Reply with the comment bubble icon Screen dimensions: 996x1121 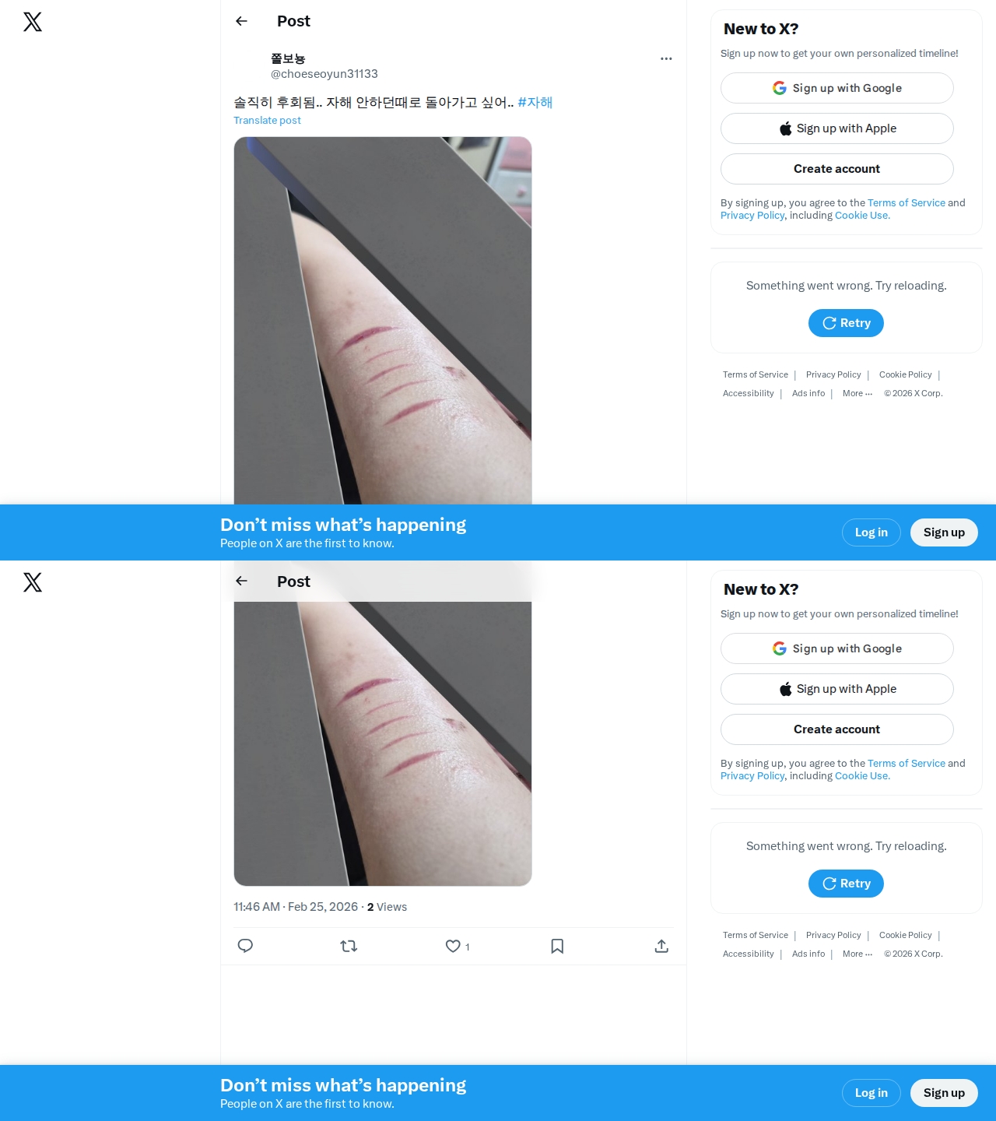click(x=245, y=946)
